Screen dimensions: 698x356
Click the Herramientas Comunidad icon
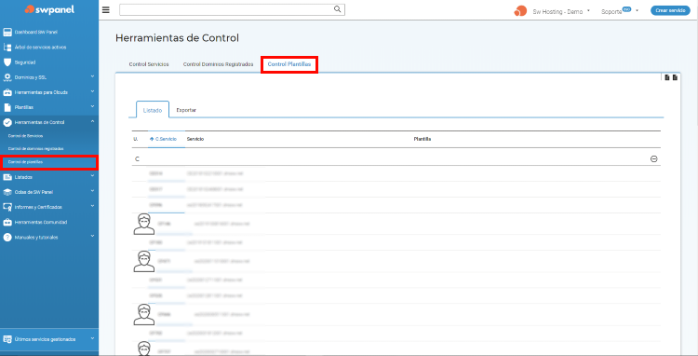[7, 222]
